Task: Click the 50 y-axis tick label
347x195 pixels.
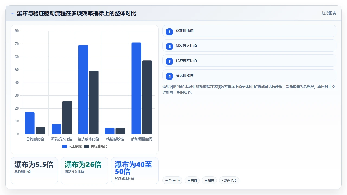Action: [x=17, y=70]
